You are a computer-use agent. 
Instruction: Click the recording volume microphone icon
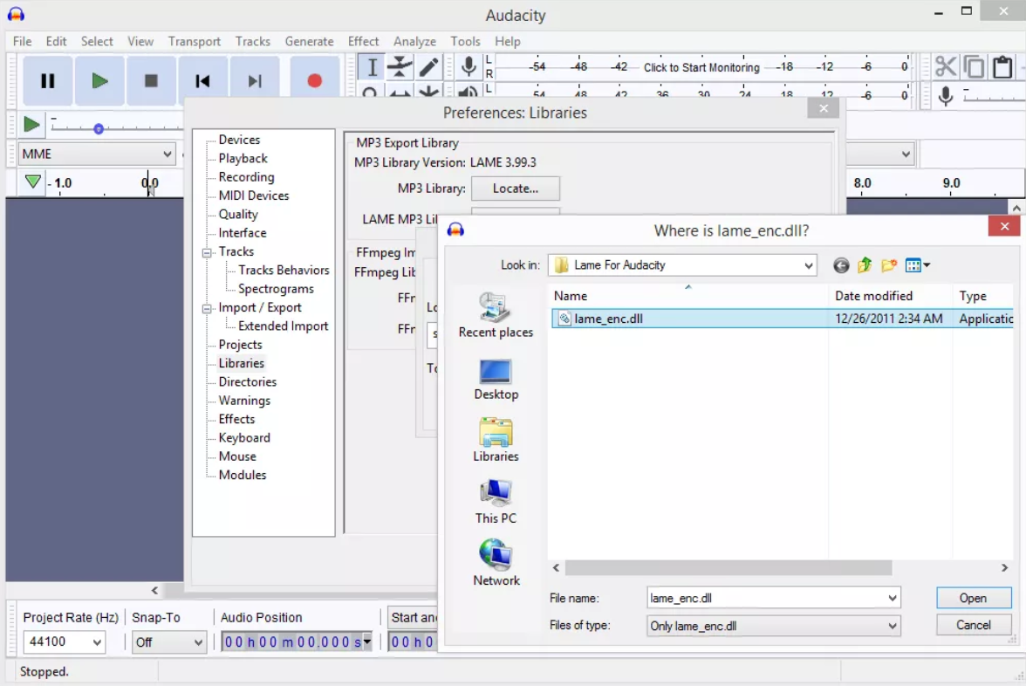click(946, 96)
